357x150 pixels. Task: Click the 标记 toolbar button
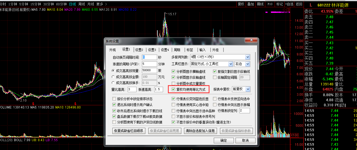[x=279, y=4]
